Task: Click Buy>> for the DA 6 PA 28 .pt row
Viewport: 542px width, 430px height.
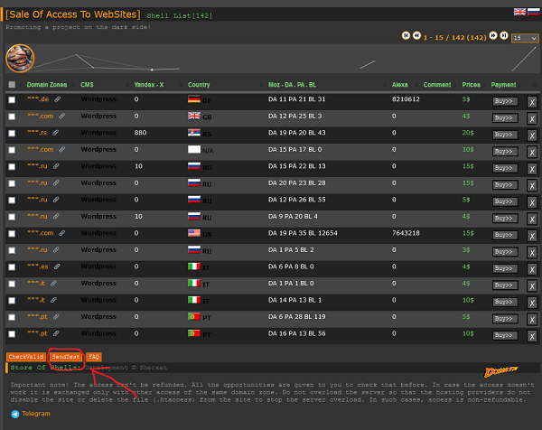Action: [x=505, y=319]
